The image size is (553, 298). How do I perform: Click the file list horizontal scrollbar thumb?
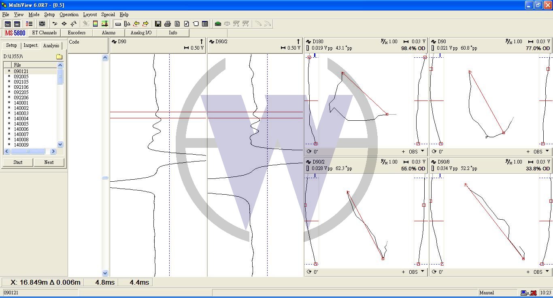coord(28,151)
